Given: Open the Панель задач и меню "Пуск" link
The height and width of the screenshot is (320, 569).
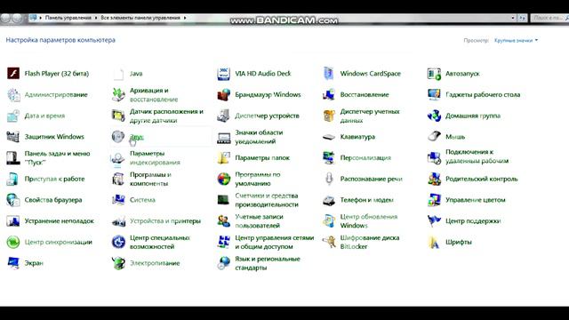Looking at the screenshot, I should point(57,158).
